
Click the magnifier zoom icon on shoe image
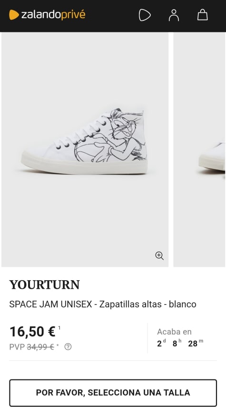pos(159,256)
